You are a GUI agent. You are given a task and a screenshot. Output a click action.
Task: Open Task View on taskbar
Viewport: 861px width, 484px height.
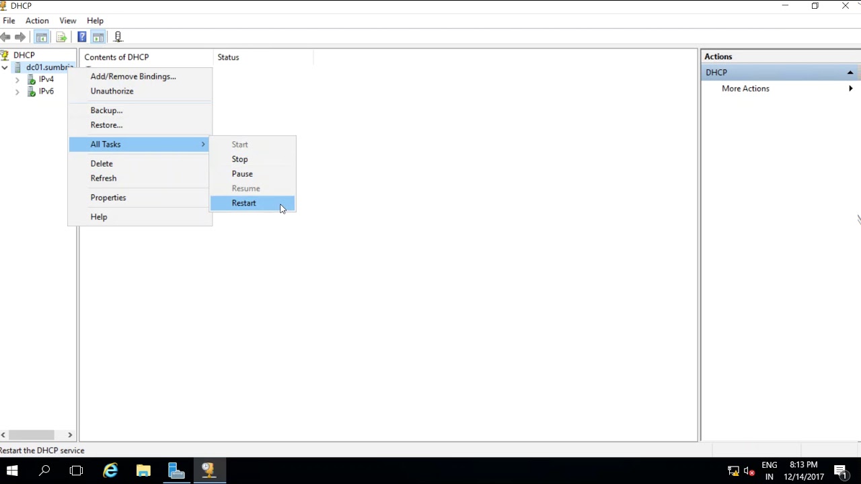point(76,471)
